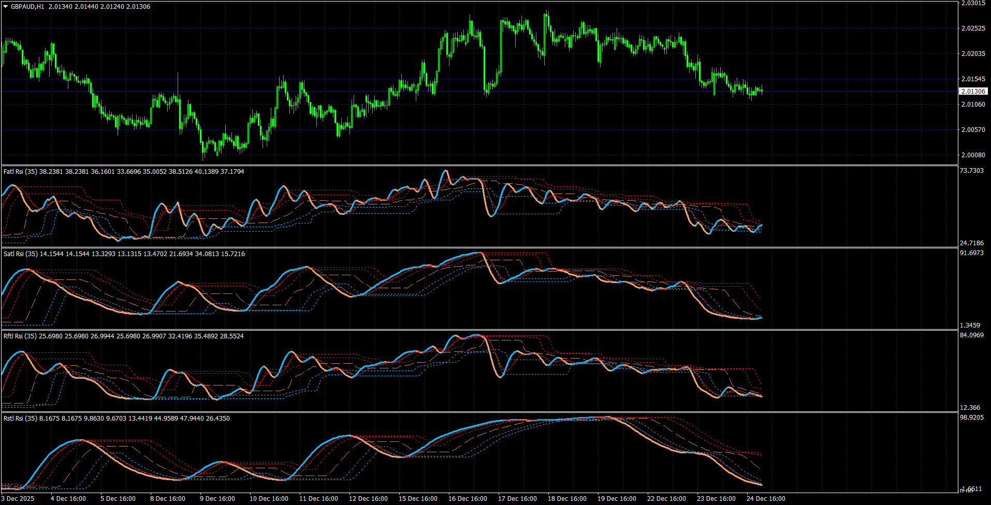Click the 23 Dec 16:00 time label

[716, 499]
